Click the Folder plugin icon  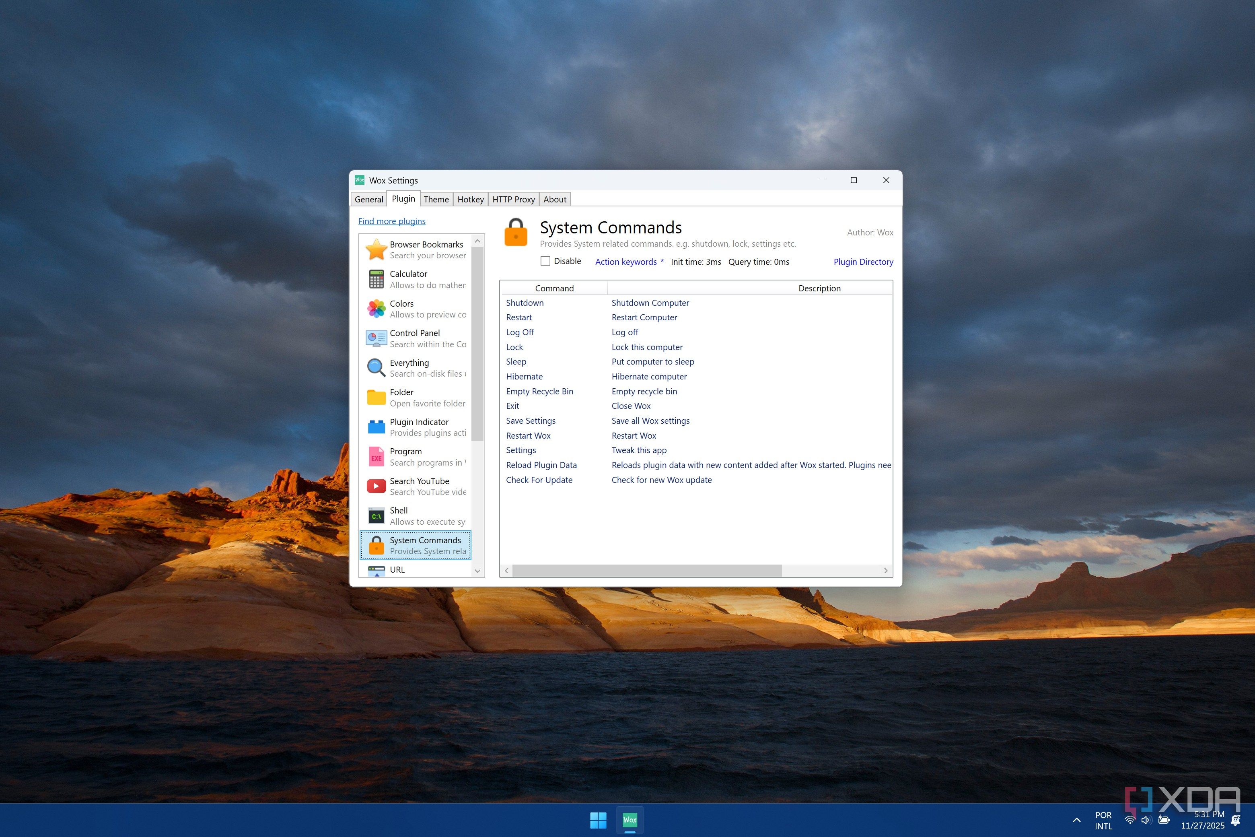point(376,398)
